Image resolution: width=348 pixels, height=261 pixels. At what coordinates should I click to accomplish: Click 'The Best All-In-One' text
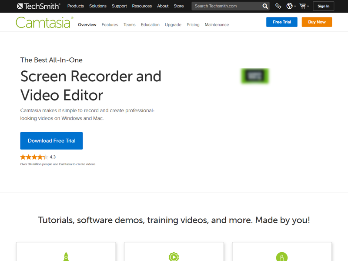click(x=51, y=60)
